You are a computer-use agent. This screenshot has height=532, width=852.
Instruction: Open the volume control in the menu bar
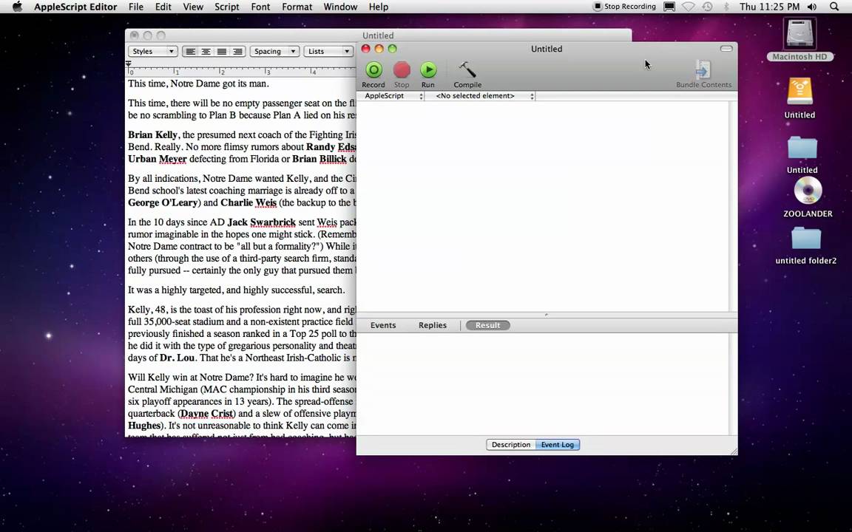(x=812, y=7)
